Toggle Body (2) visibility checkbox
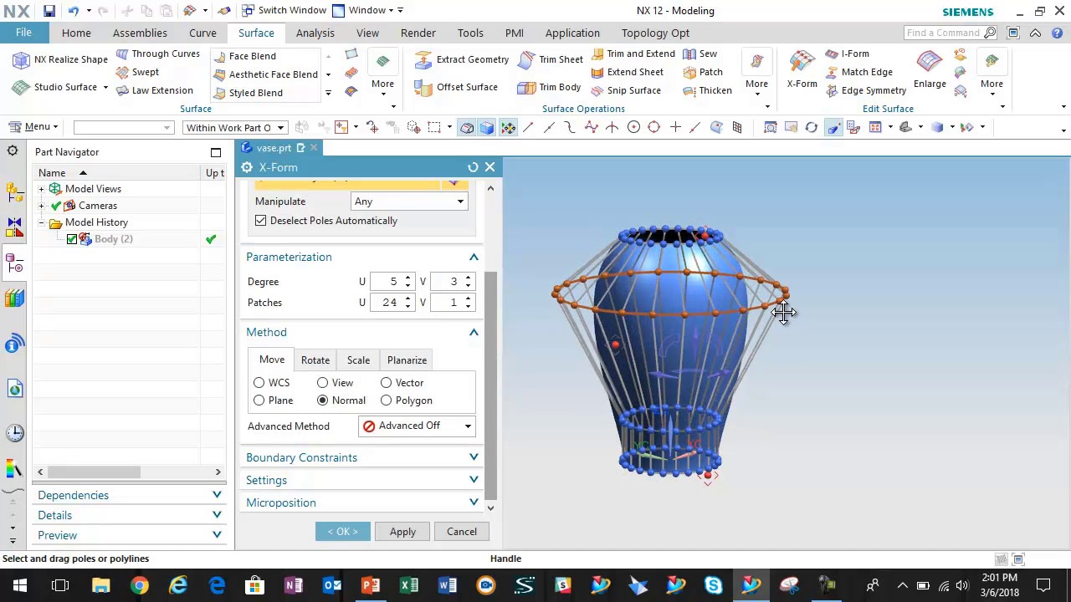 click(x=72, y=239)
